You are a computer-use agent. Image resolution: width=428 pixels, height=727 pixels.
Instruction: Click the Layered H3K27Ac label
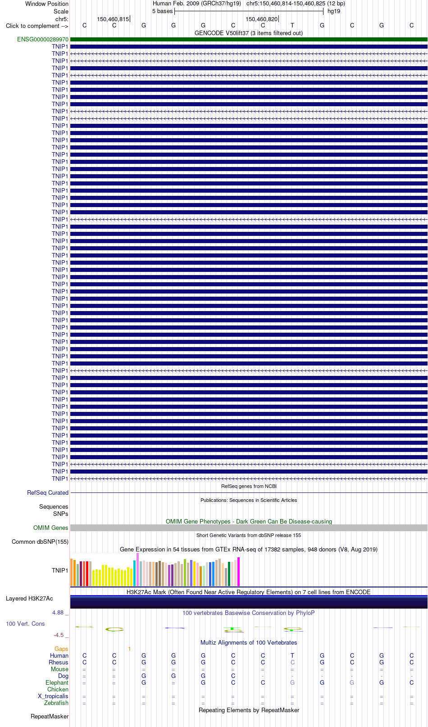tap(29, 598)
